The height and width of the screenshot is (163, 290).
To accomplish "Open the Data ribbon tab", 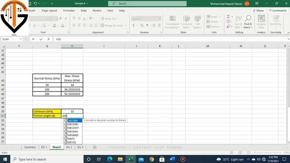I will click(83, 10).
